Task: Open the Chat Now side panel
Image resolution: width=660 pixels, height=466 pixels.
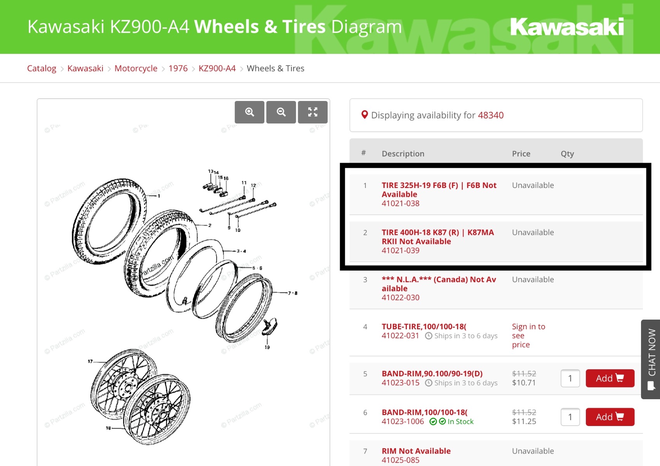Action: click(x=651, y=359)
